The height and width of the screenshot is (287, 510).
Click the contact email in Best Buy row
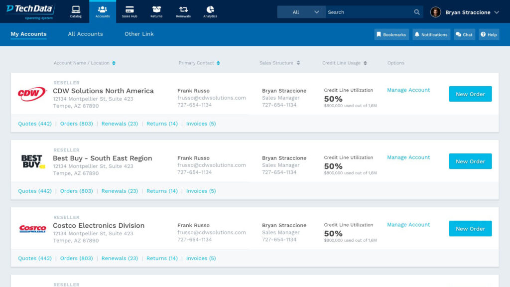coord(211,165)
